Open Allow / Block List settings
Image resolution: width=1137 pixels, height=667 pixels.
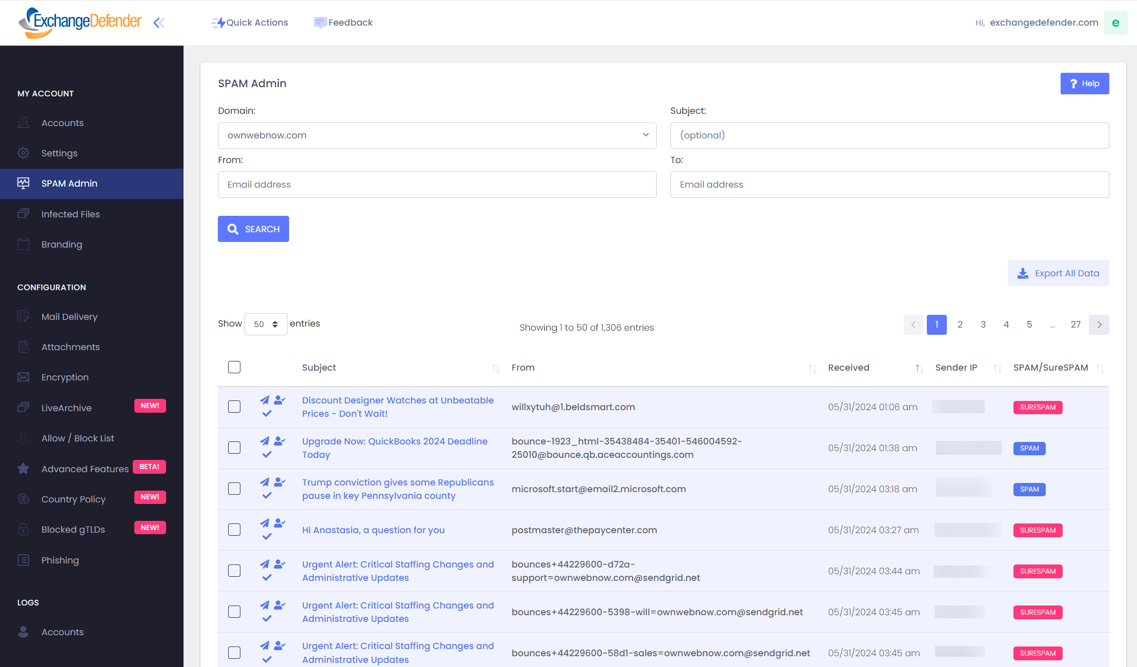(77, 438)
